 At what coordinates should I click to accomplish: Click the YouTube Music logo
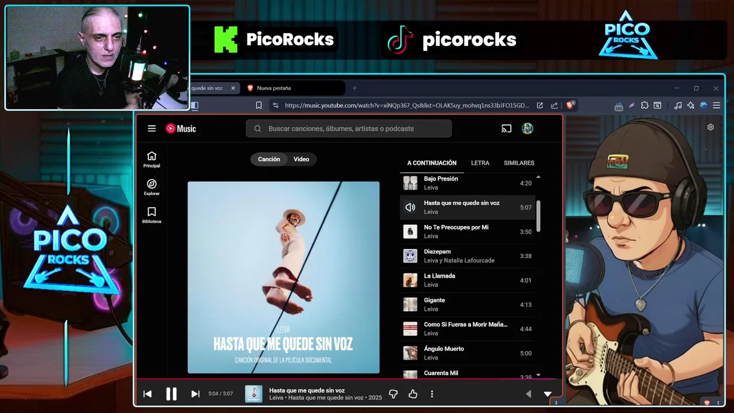[x=181, y=128]
